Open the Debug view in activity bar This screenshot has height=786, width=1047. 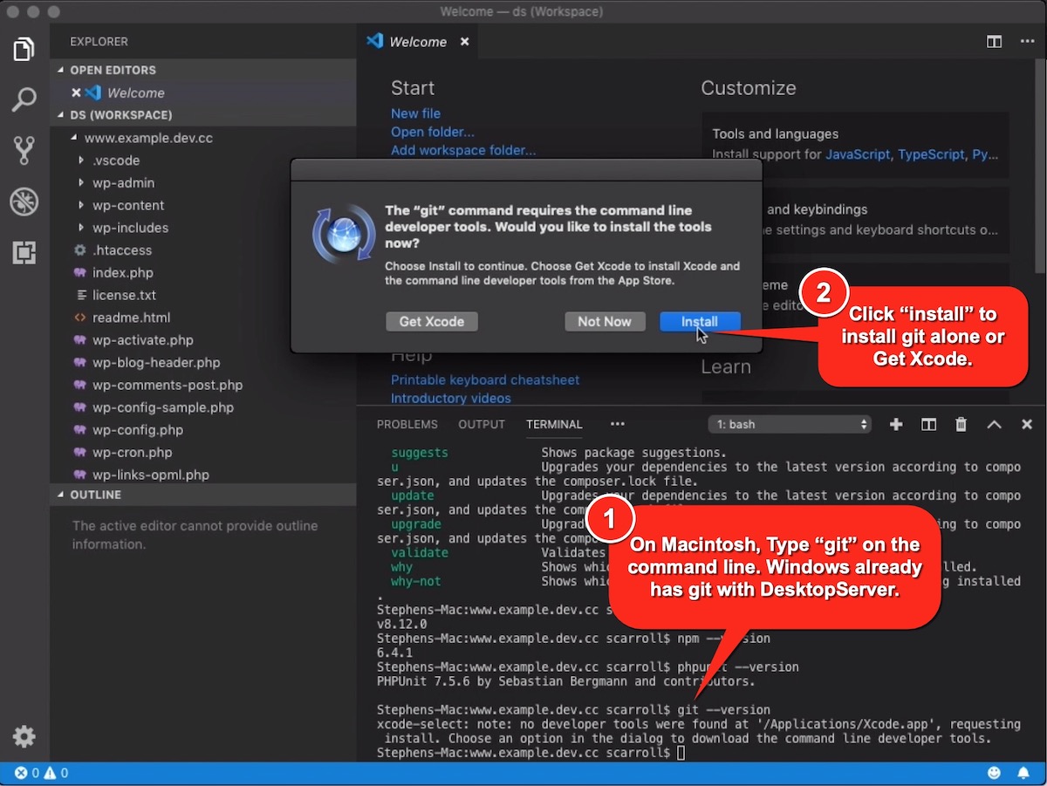click(x=24, y=202)
